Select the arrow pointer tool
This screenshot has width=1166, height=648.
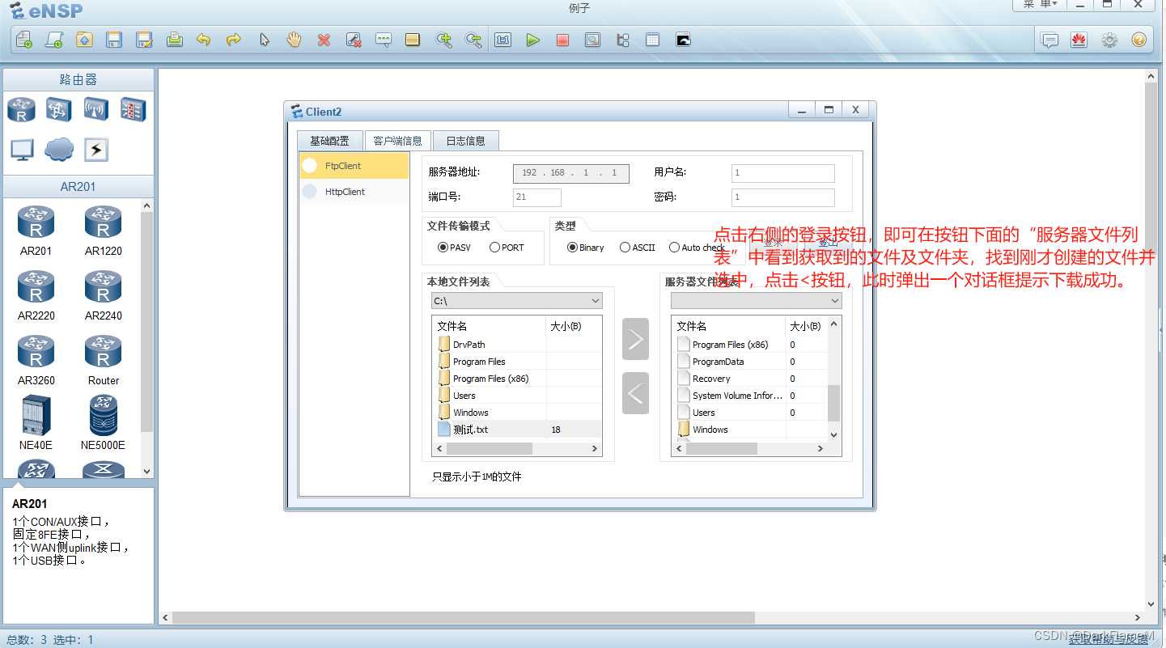click(264, 40)
